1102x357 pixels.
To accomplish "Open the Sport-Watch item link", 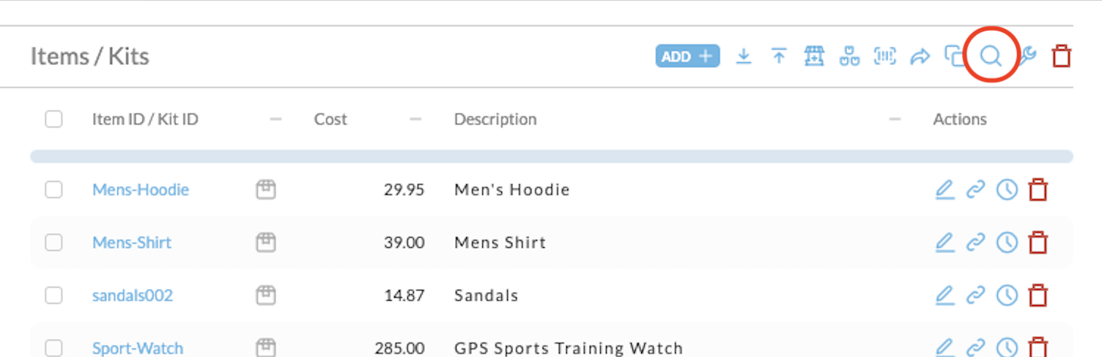I will pos(138,348).
